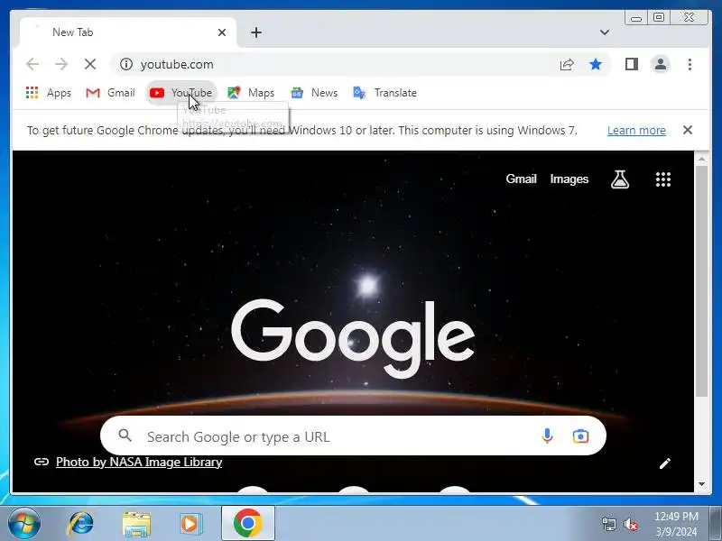The width and height of the screenshot is (722, 541).
Task: Click the network tray icon
Action: [608, 524]
